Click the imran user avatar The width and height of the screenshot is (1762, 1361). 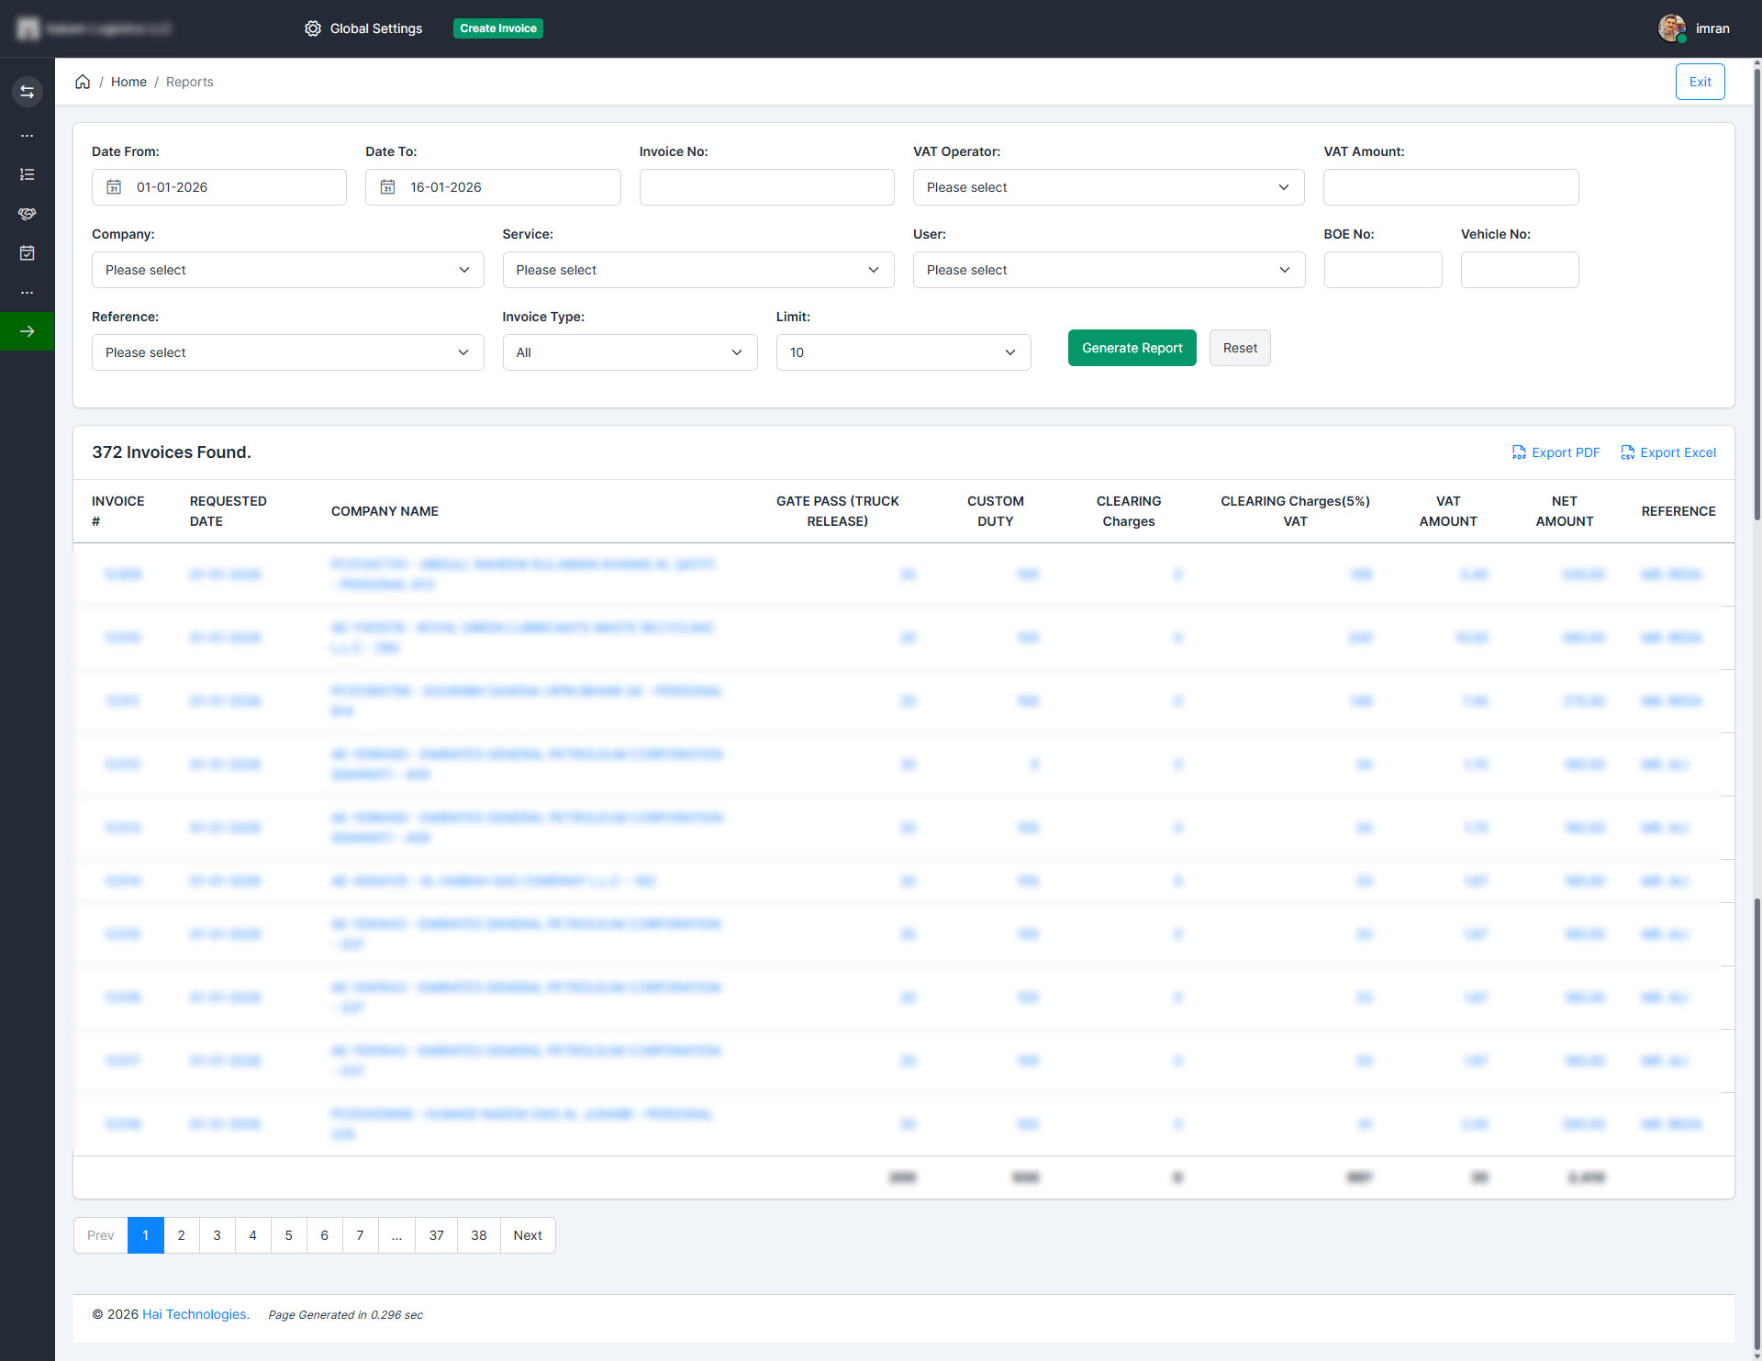pos(1671,28)
